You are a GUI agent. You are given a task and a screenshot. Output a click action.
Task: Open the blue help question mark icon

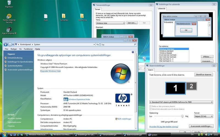click(133, 52)
